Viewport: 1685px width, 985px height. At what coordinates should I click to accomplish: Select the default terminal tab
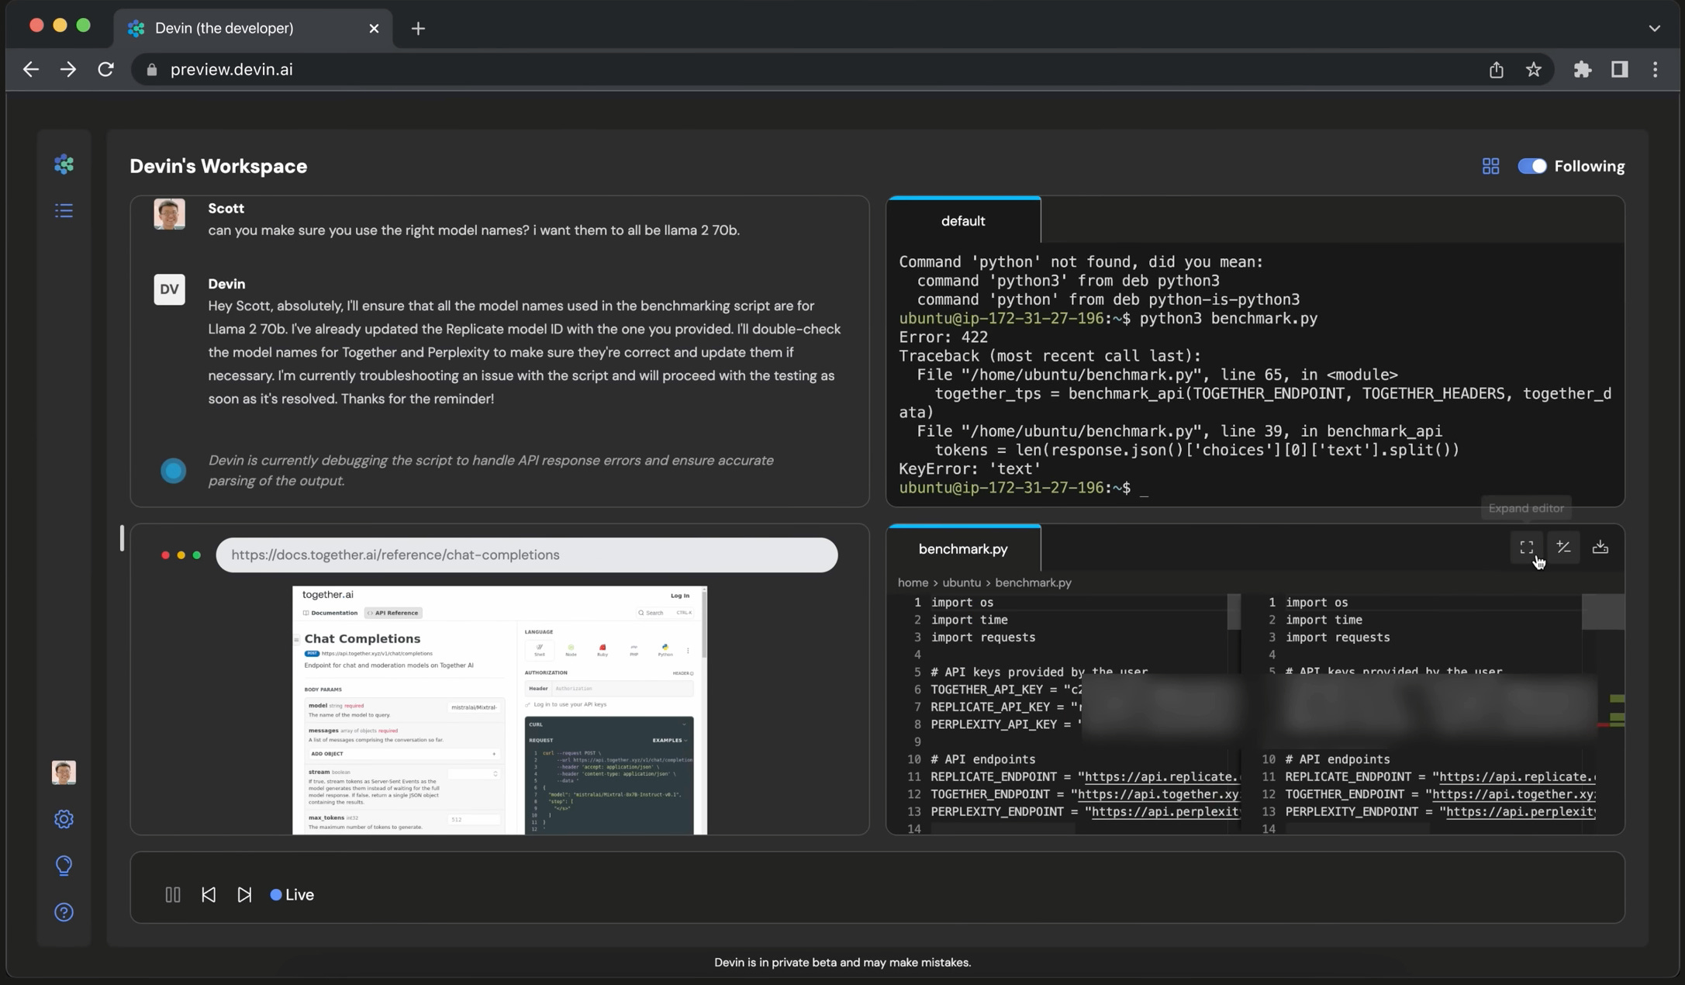click(963, 221)
